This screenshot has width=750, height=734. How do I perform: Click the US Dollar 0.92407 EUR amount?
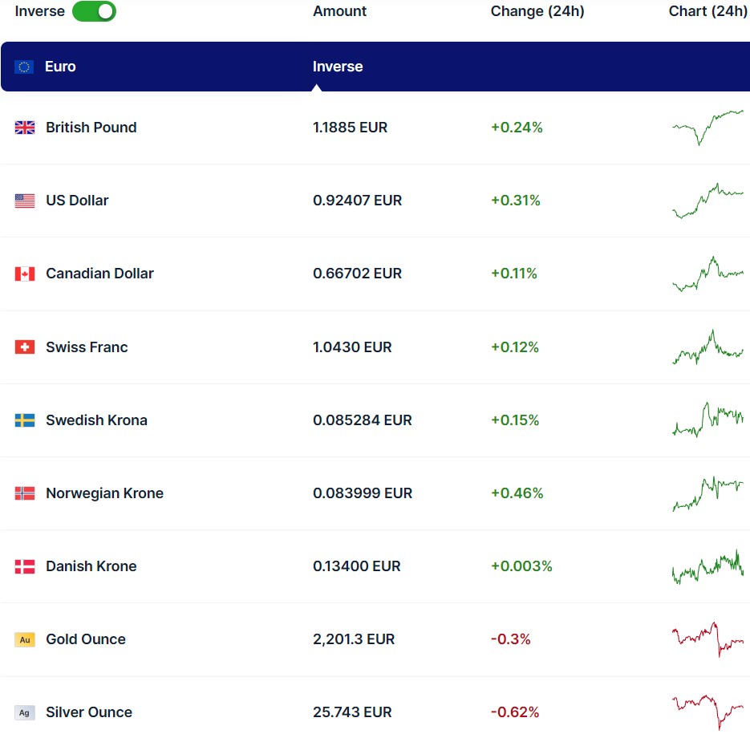coord(357,201)
